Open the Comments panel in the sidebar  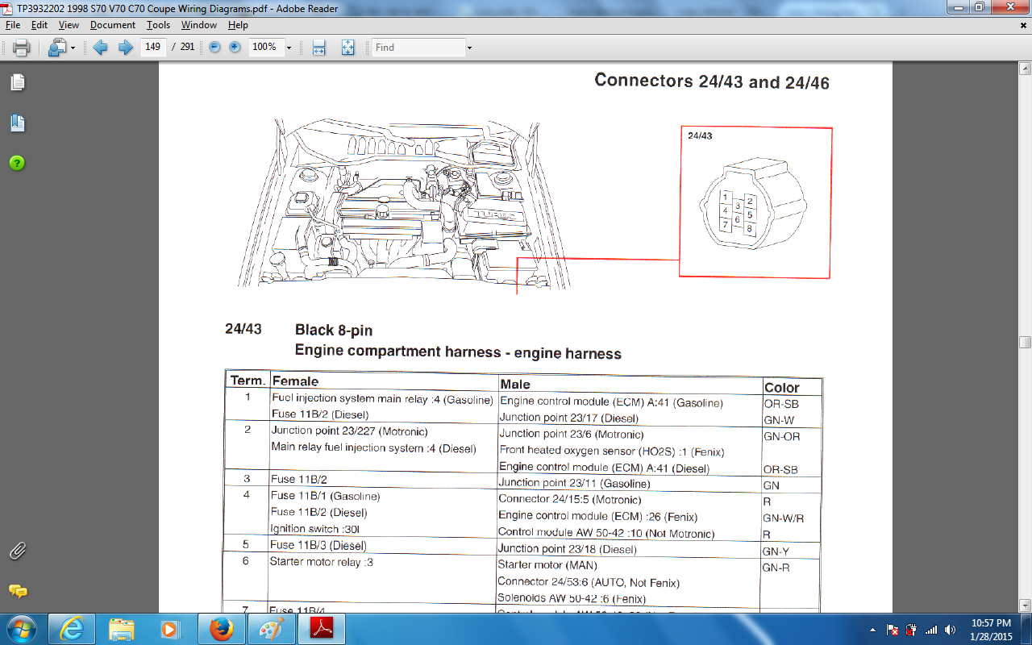click(17, 591)
